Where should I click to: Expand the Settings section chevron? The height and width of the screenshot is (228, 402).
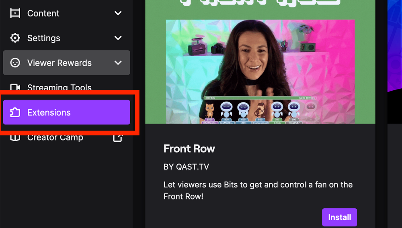click(118, 38)
